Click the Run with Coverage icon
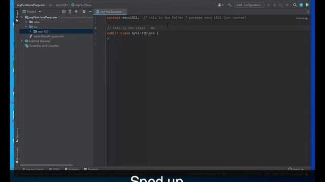 281,5
